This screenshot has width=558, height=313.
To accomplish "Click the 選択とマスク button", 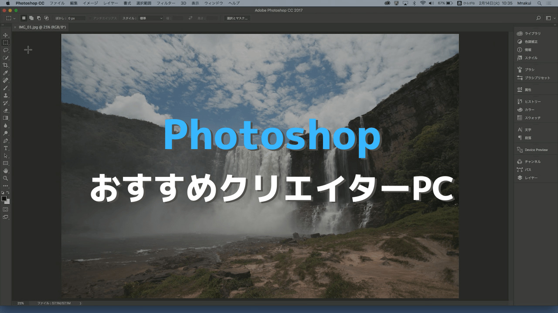I will pyautogui.click(x=237, y=18).
